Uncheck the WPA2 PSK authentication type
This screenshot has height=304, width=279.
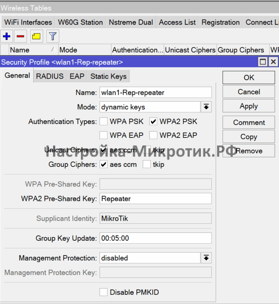click(153, 122)
